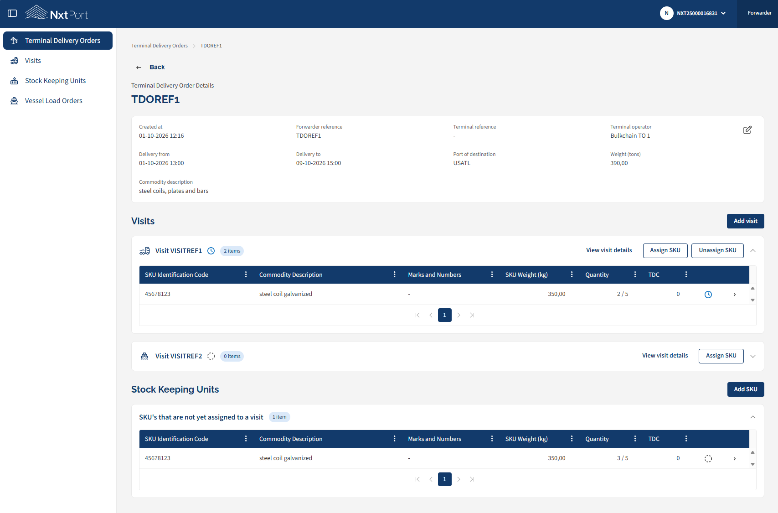Click the Unassign SKU button

[x=717, y=251]
